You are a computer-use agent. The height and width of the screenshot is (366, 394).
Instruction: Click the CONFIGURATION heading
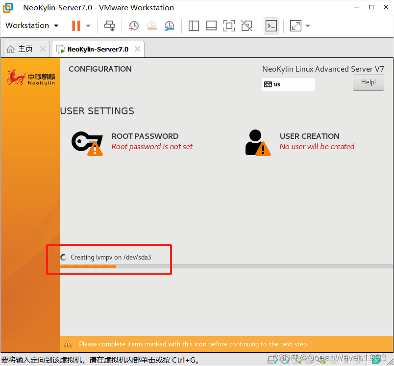[100, 69]
